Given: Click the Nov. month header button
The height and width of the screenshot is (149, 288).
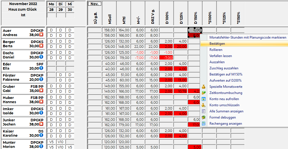Looking at the screenshot, I should (x=95, y=4).
